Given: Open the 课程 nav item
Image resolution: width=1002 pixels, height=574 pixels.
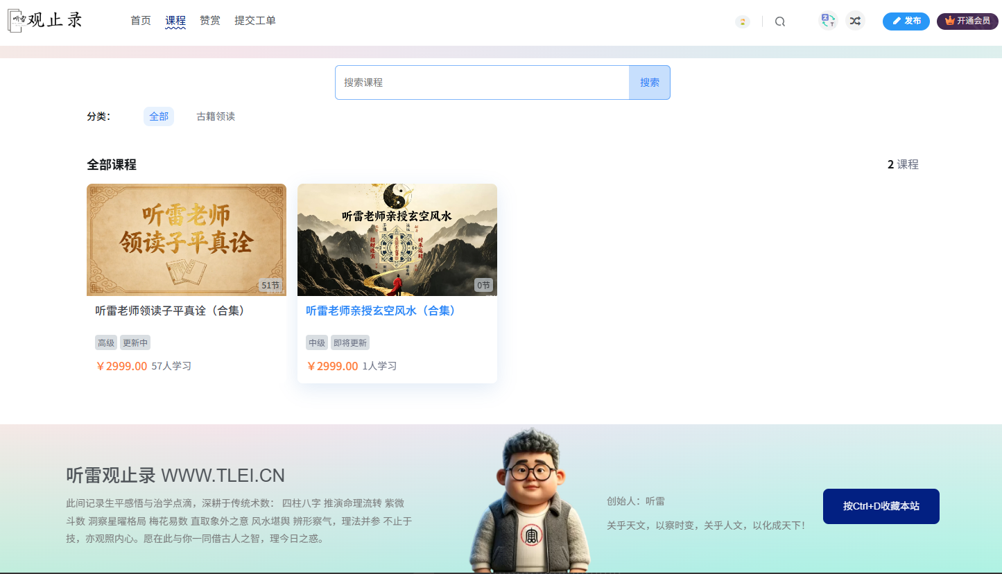Looking at the screenshot, I should point(175,21).
